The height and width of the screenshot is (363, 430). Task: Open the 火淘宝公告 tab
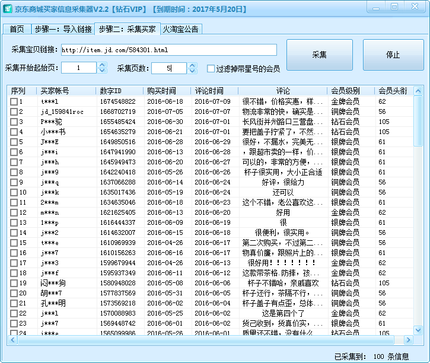tap(181, 29)
